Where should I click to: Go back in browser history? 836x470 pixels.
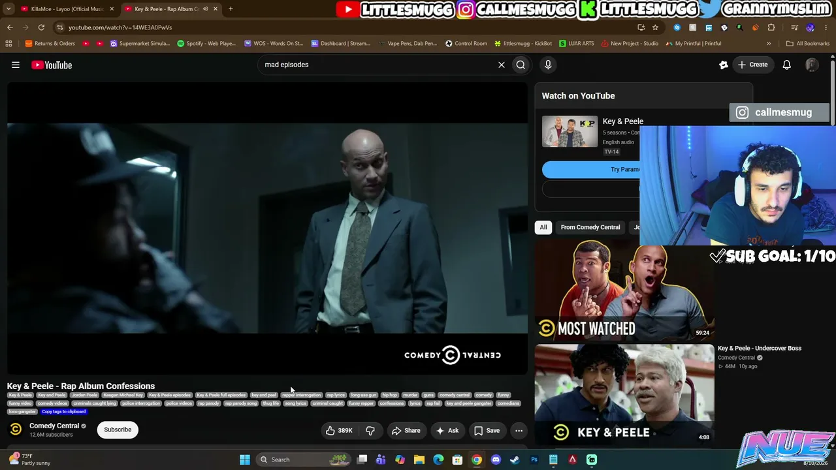[x=10, y=27]
